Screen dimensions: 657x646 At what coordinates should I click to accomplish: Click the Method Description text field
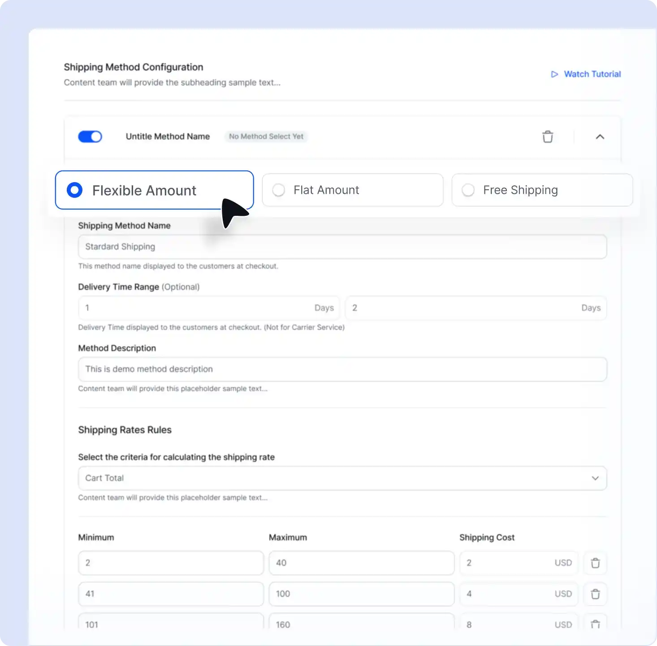[x=342, y=369]
